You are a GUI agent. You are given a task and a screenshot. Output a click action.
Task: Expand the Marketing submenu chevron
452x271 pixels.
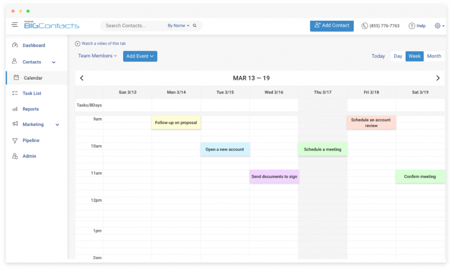(x=57, y=124)
